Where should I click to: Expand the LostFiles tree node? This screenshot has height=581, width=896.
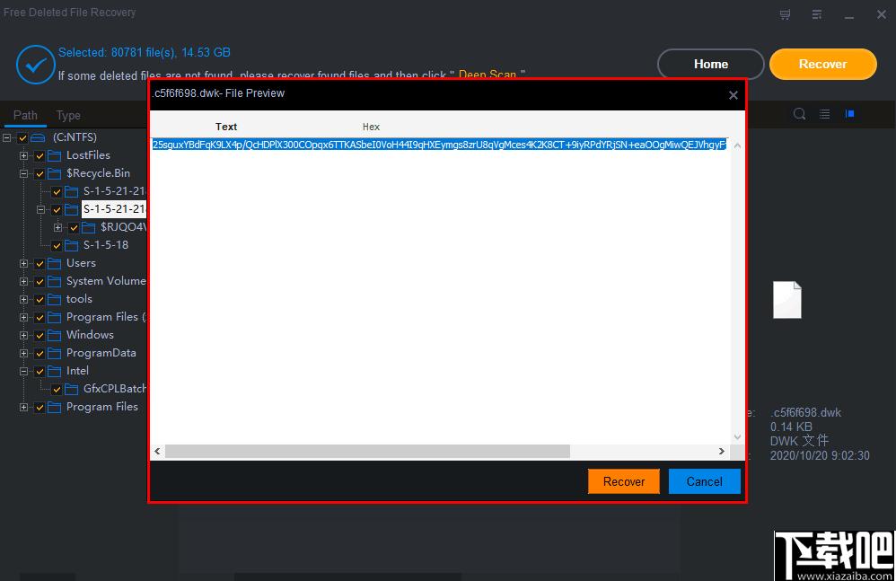(23, 155)
